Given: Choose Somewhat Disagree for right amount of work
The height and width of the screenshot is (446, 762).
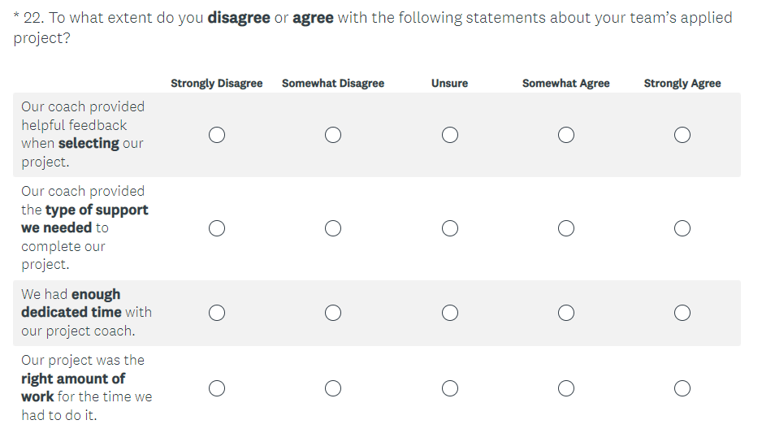Looking at the screenshot, I should click(333, 388).
